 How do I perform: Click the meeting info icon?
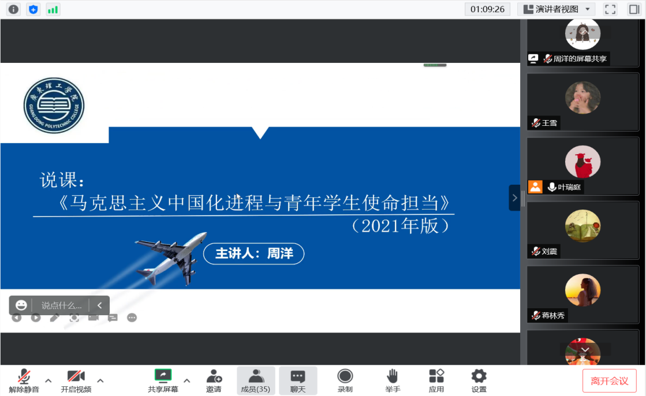point(13,9)
